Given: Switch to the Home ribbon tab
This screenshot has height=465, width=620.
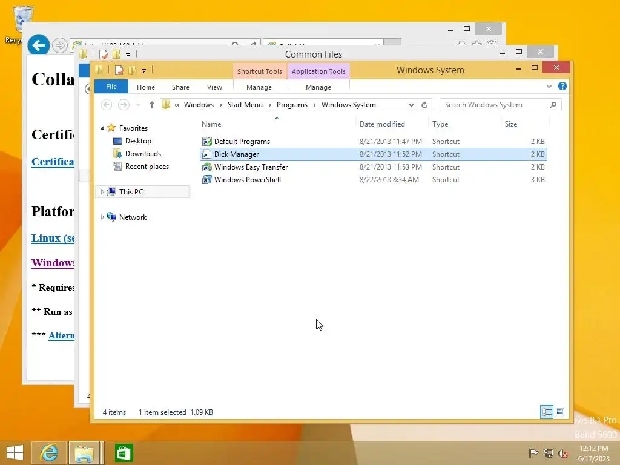Looking at the screenshot, I should [145, 87].
